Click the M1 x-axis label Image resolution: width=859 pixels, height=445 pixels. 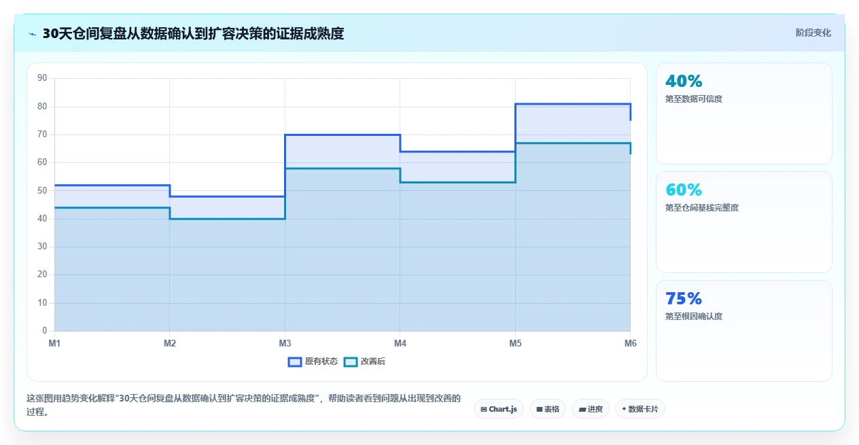(x=54, y=344)
